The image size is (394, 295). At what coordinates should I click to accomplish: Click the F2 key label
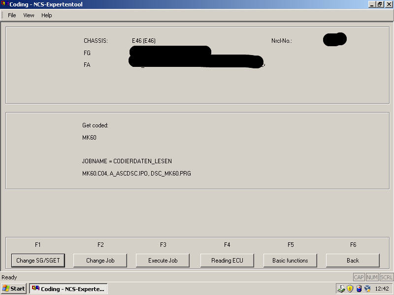(x=100, y=244)
